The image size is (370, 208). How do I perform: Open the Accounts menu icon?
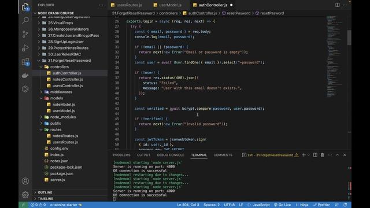coord(25,181)
